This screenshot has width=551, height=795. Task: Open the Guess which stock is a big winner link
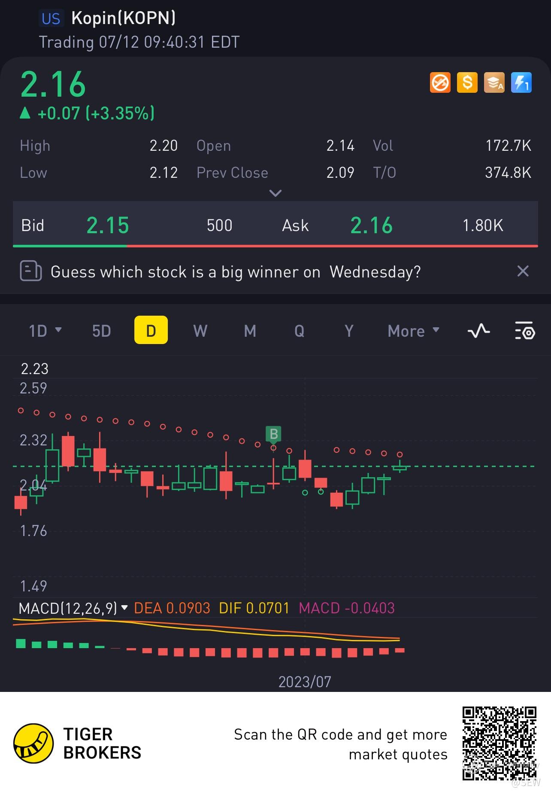click(x=236, y=272)
